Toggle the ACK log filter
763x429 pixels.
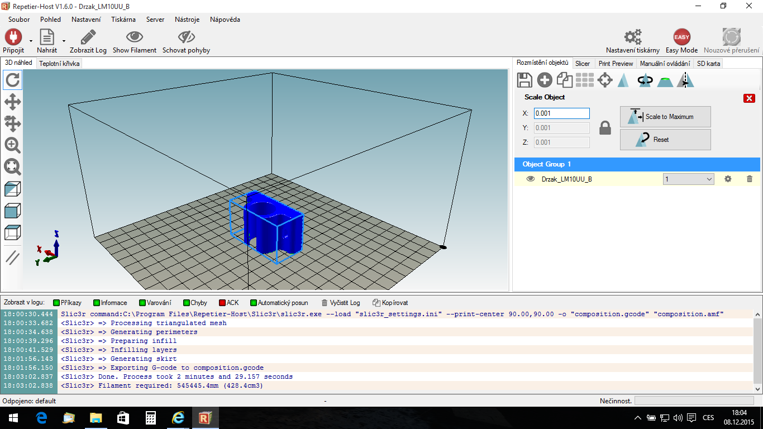pos(228,303)
